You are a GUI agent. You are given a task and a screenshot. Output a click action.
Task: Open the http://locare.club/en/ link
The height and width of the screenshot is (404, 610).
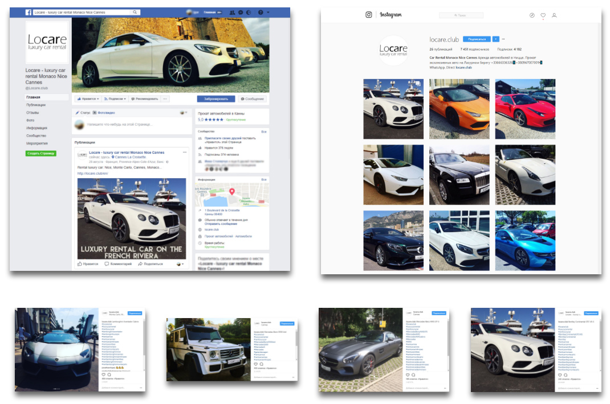[92, 173]
